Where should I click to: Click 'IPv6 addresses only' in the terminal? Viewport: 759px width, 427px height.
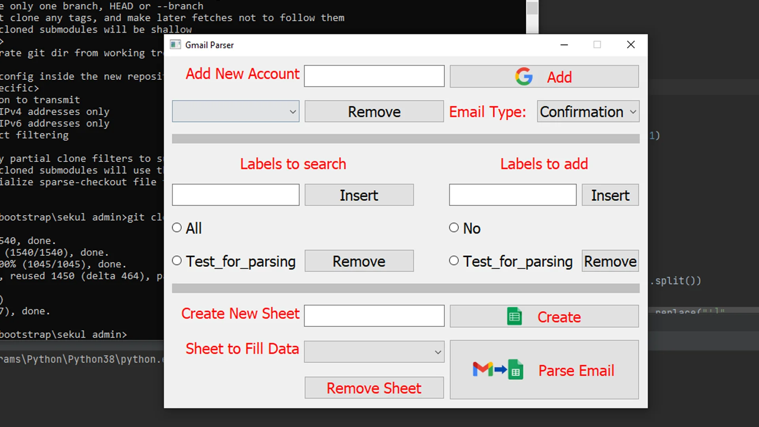click(x=55, y=123)
